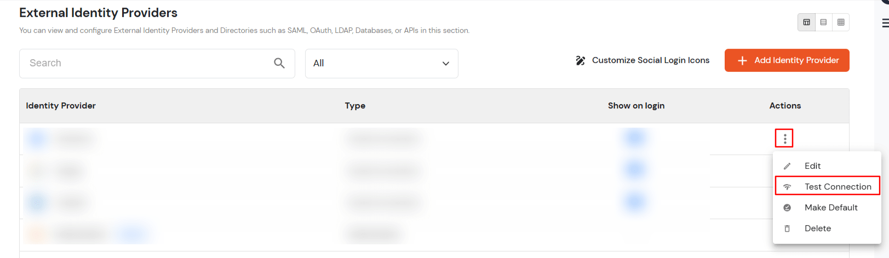Click the trash Delete icon in menu
The width and height of the screenshot is (889, 258).
[787, 228]
